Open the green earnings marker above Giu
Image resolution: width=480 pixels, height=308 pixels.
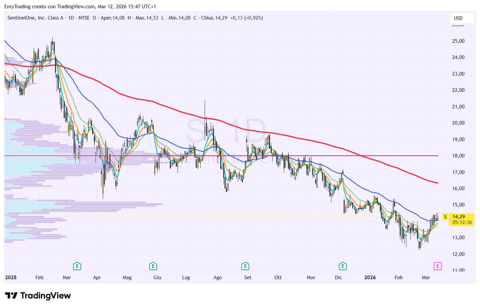[x=153, y=266]
